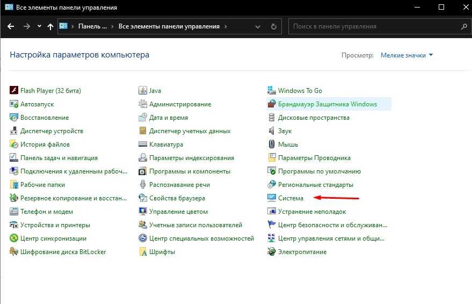
Task: Click the refresh button in address bar
Action: pyautogui.click(x=274, y=26)
